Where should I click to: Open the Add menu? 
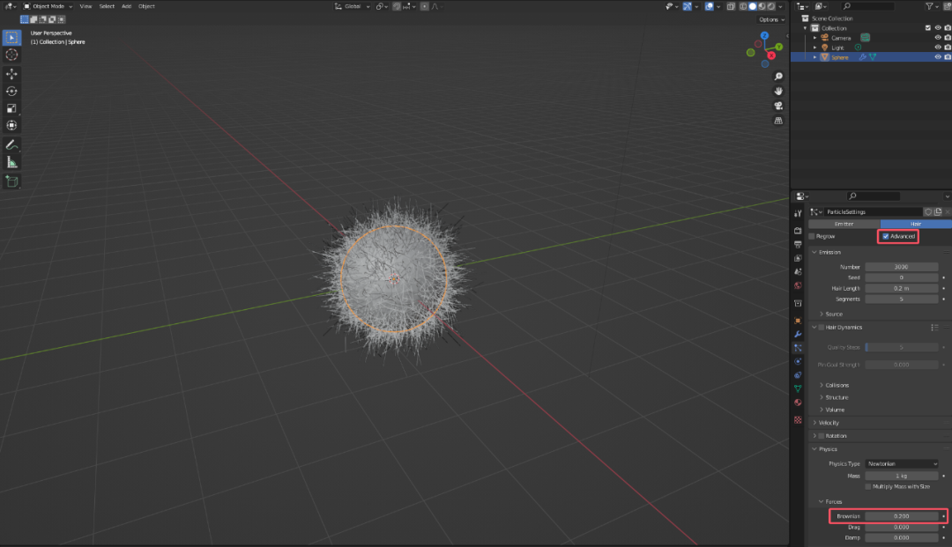coord(126,6)
